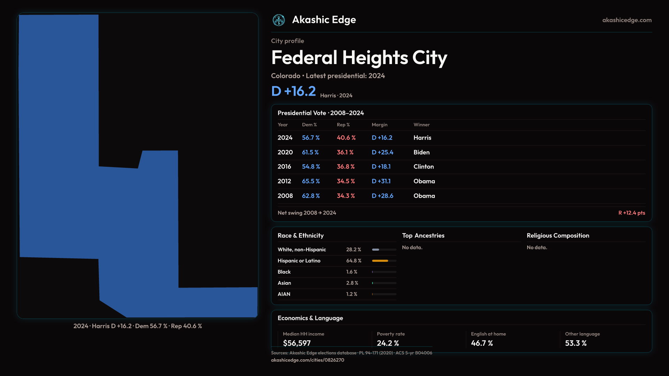Open the akashicedge.com/cities/0826270 URL
The height and width of the screenshot is (376, 669).
[307, 360]
